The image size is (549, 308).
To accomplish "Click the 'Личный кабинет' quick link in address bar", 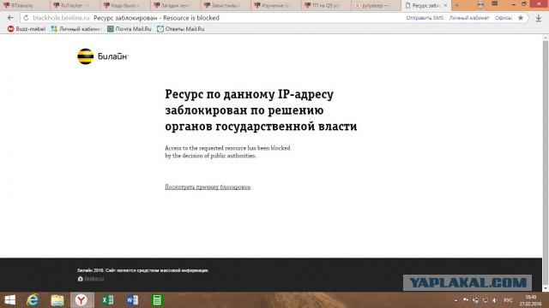I will 469,18.
